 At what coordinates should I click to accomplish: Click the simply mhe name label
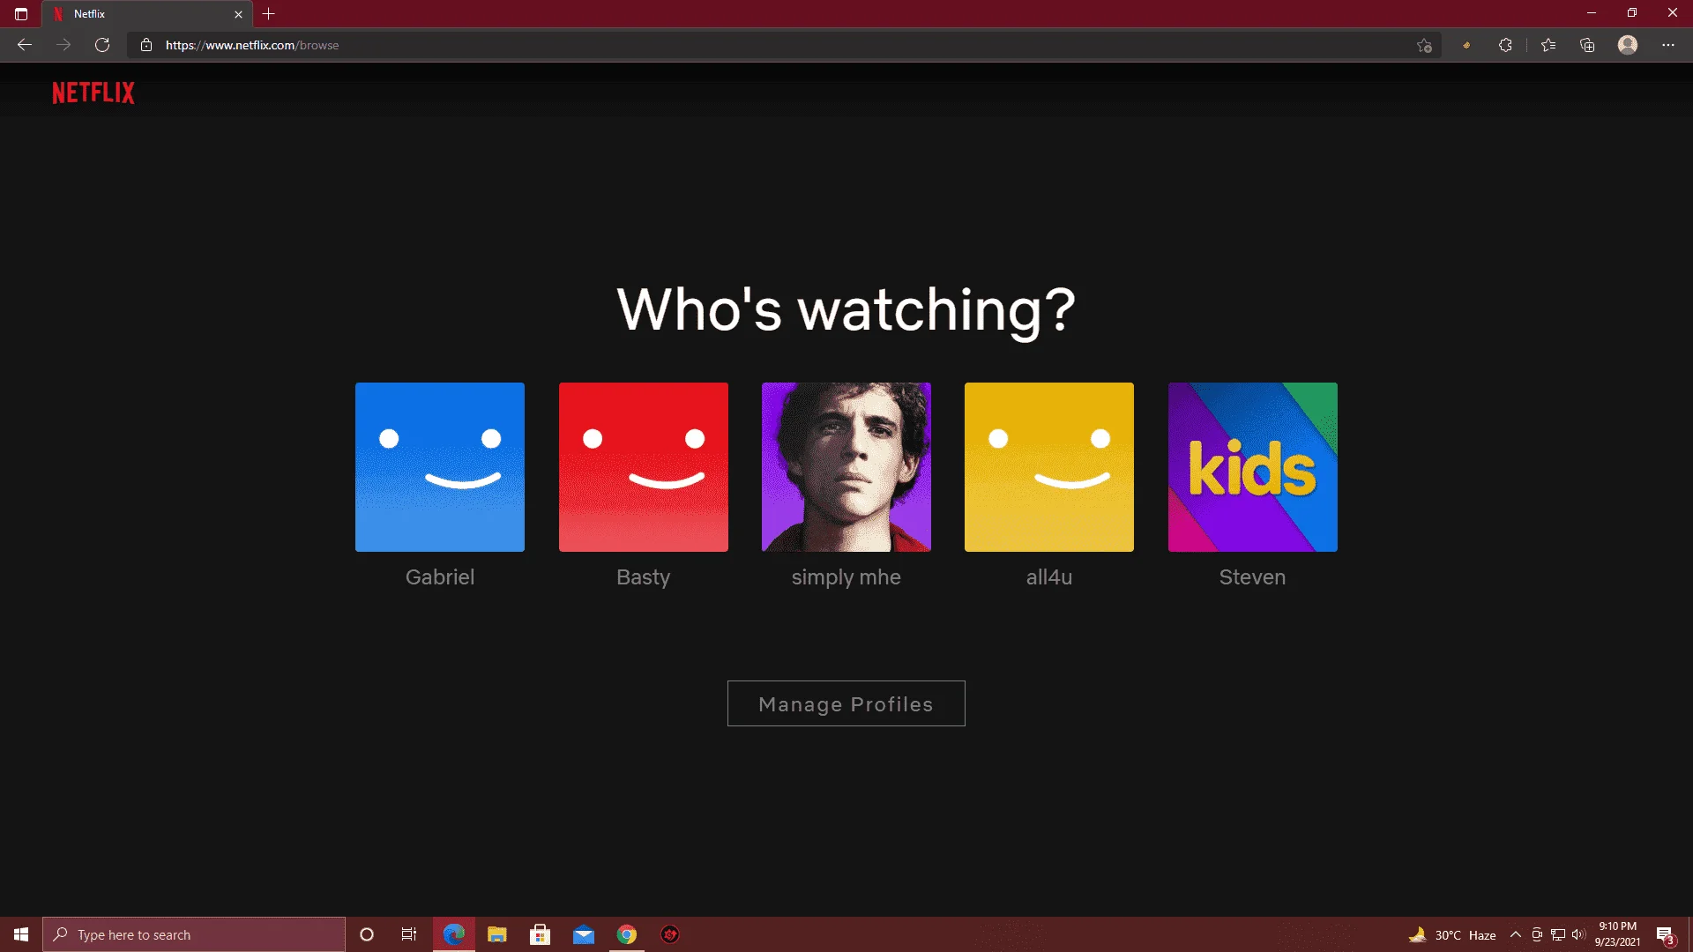pyautogui.click(x=846, y=577)
